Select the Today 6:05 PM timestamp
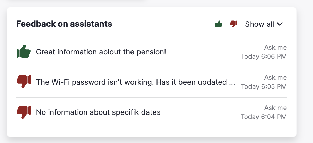 (264, 87)
